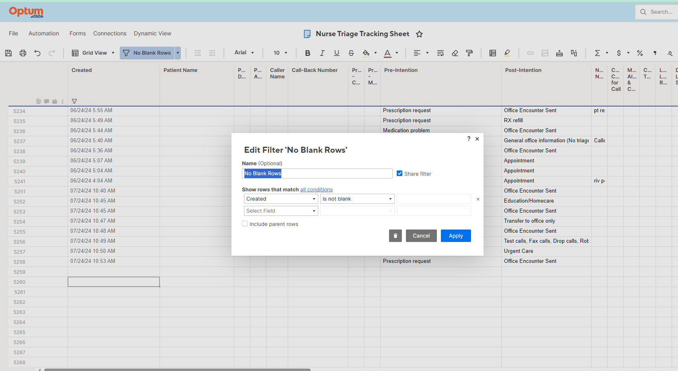Viewport: 678px width, 371px height.
Task: Open Conditional formatting grid icon
Action: 493,53
